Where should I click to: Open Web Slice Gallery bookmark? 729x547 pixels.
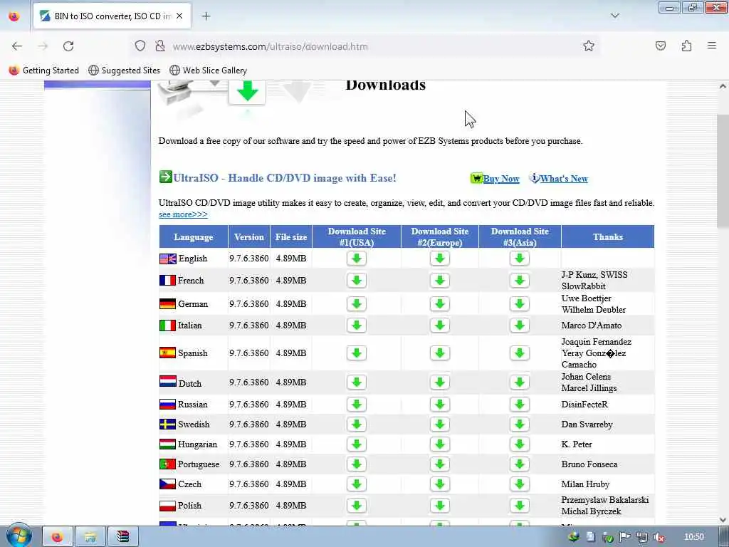[x=208, y=71]
